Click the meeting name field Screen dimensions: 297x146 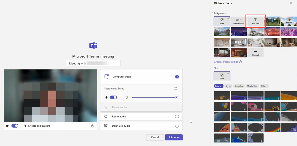(x=93, y=63)
